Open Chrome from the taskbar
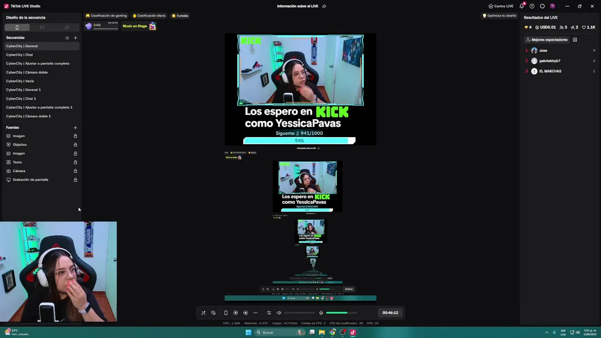Viewport: 601px width, 338px height. click(x=332, y=332)
